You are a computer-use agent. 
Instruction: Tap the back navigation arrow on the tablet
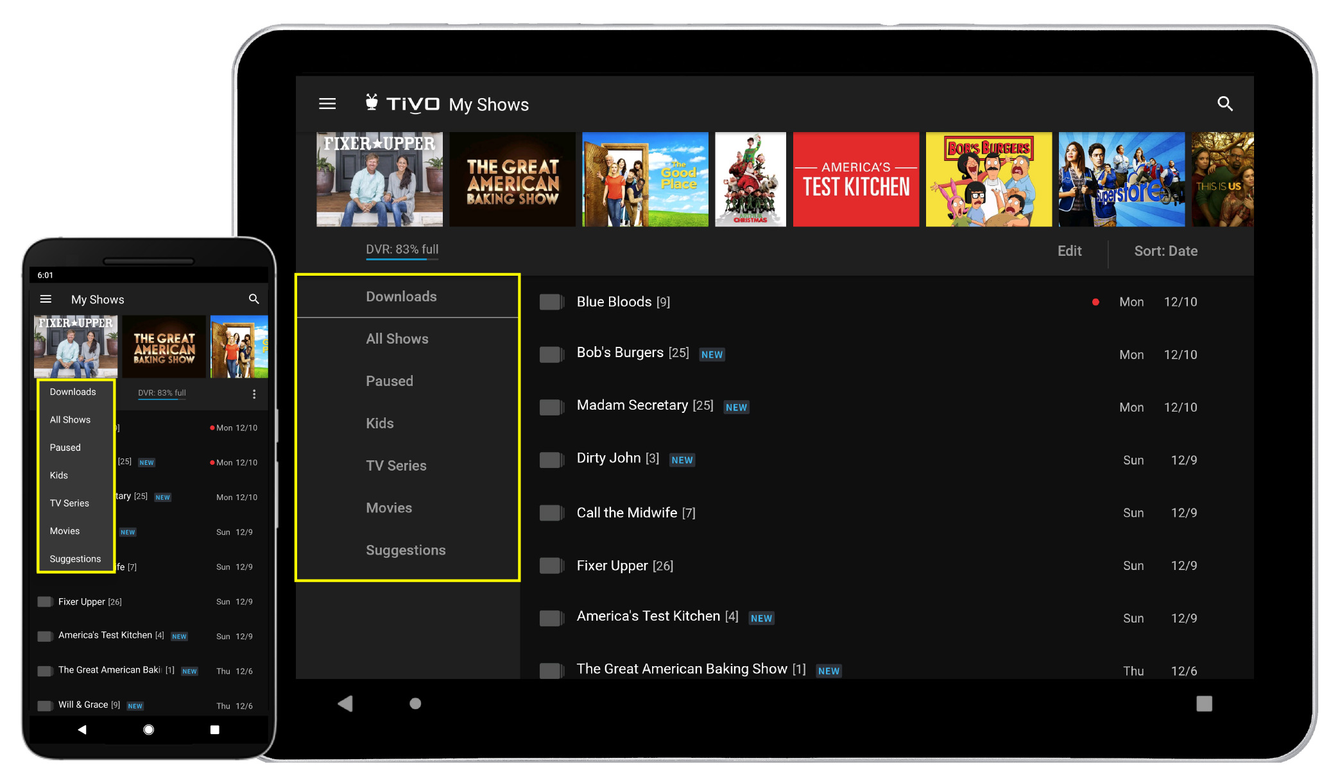point(346,703)
